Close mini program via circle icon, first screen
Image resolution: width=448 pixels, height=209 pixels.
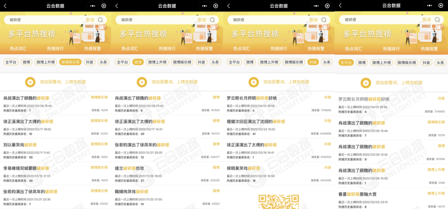pos(104,6)
